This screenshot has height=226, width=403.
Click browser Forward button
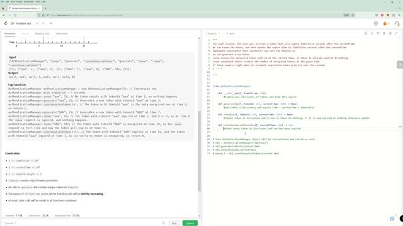coord(9,15)
